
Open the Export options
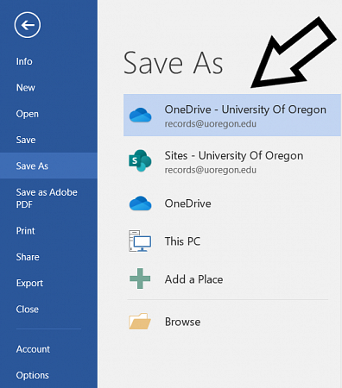29,283
